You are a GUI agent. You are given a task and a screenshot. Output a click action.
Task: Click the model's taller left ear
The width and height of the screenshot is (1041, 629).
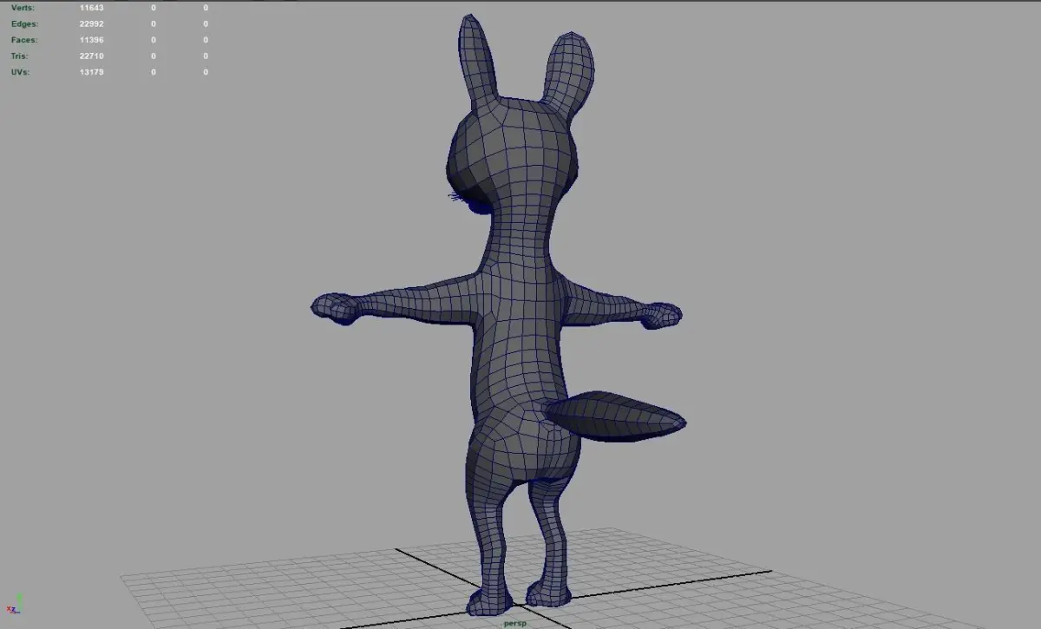(478, 59)
